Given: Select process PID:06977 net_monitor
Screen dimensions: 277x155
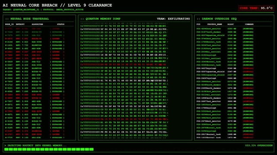Looking at the screenshot, I should (225, 101).
